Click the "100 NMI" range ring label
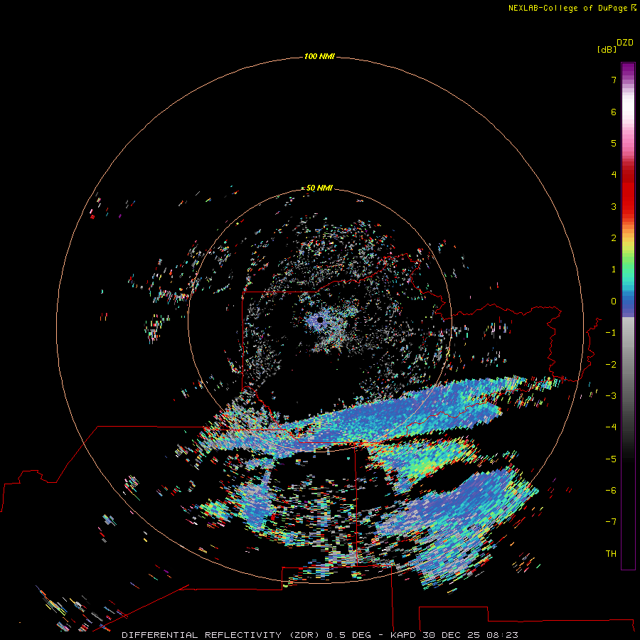The width and height of the screenshot is (640, 640). pyautogui.click(x=319, y=56)
